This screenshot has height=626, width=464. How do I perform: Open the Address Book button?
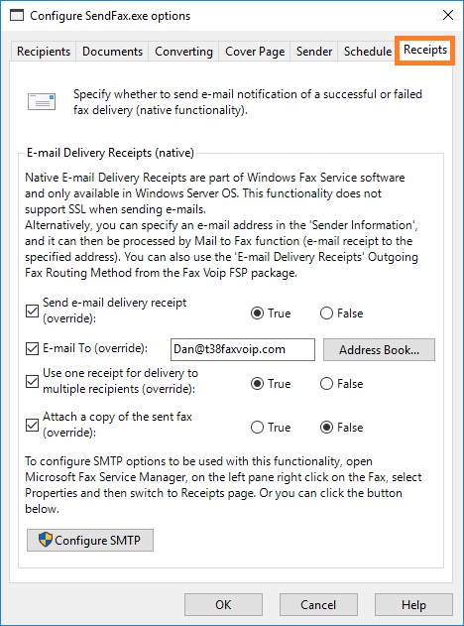click(x=379, y=350)
